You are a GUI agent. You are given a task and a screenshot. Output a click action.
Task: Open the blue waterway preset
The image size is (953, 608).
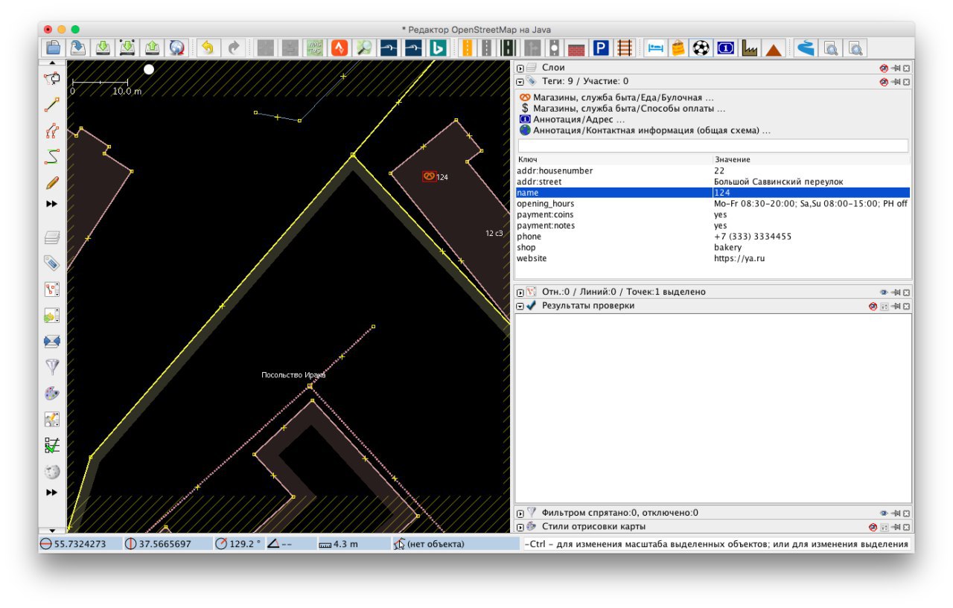(805, 48)
